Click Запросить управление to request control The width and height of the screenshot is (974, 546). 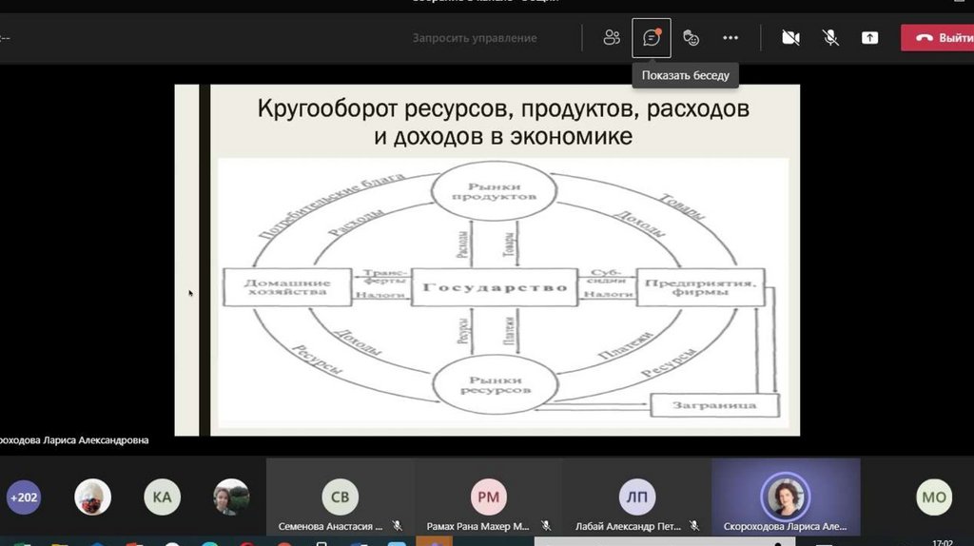coord(475,38)
